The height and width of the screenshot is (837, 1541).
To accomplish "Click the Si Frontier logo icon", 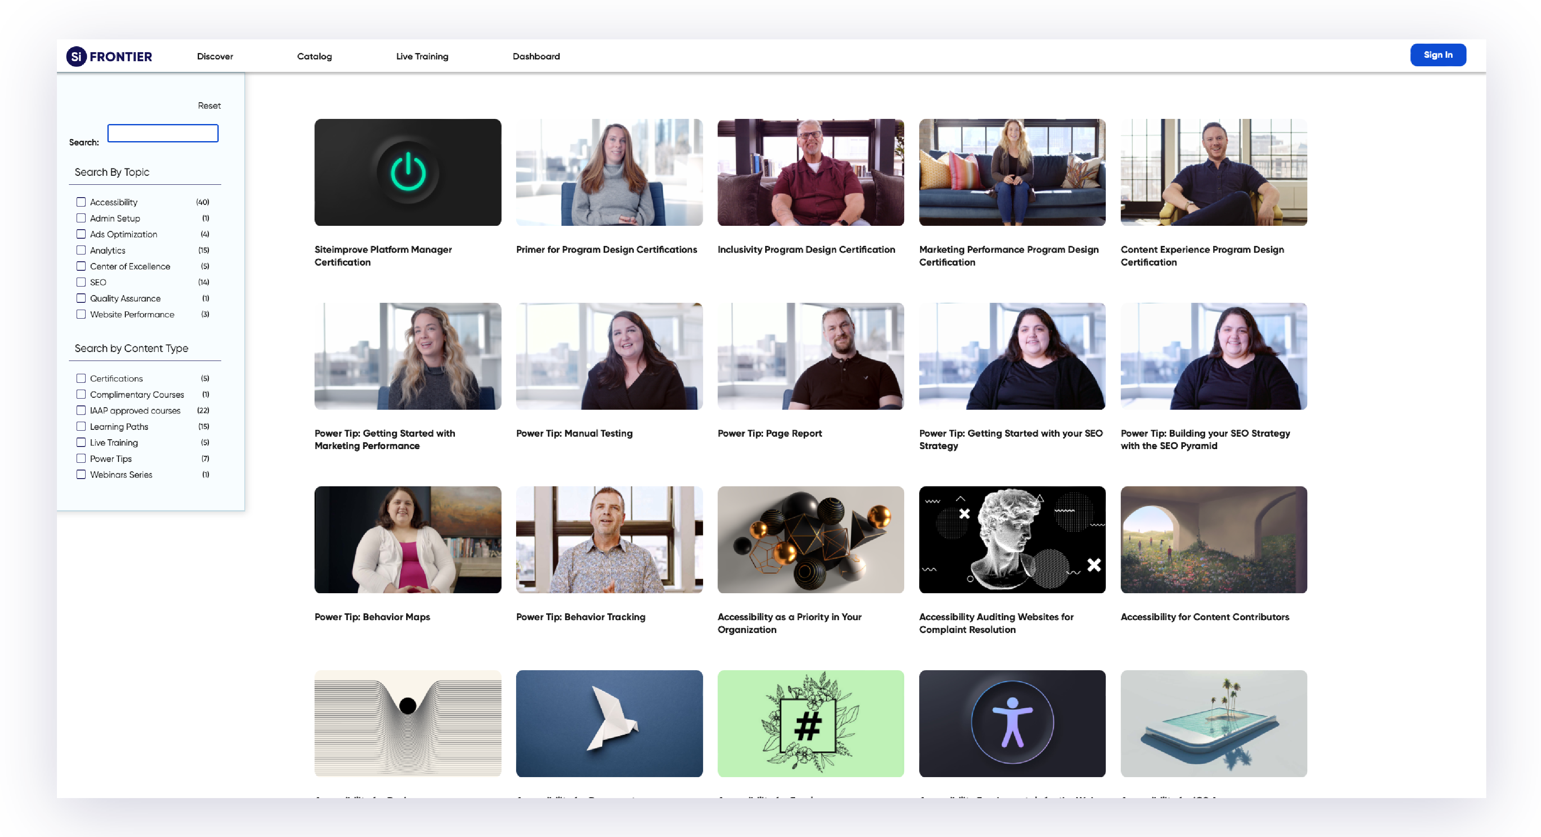I will (x=76, y=56).
